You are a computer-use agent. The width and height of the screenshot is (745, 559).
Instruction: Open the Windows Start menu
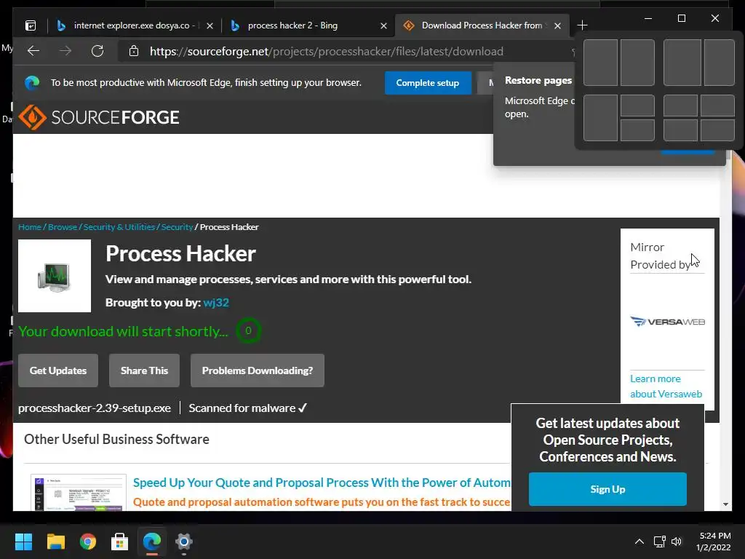(23, 542)
